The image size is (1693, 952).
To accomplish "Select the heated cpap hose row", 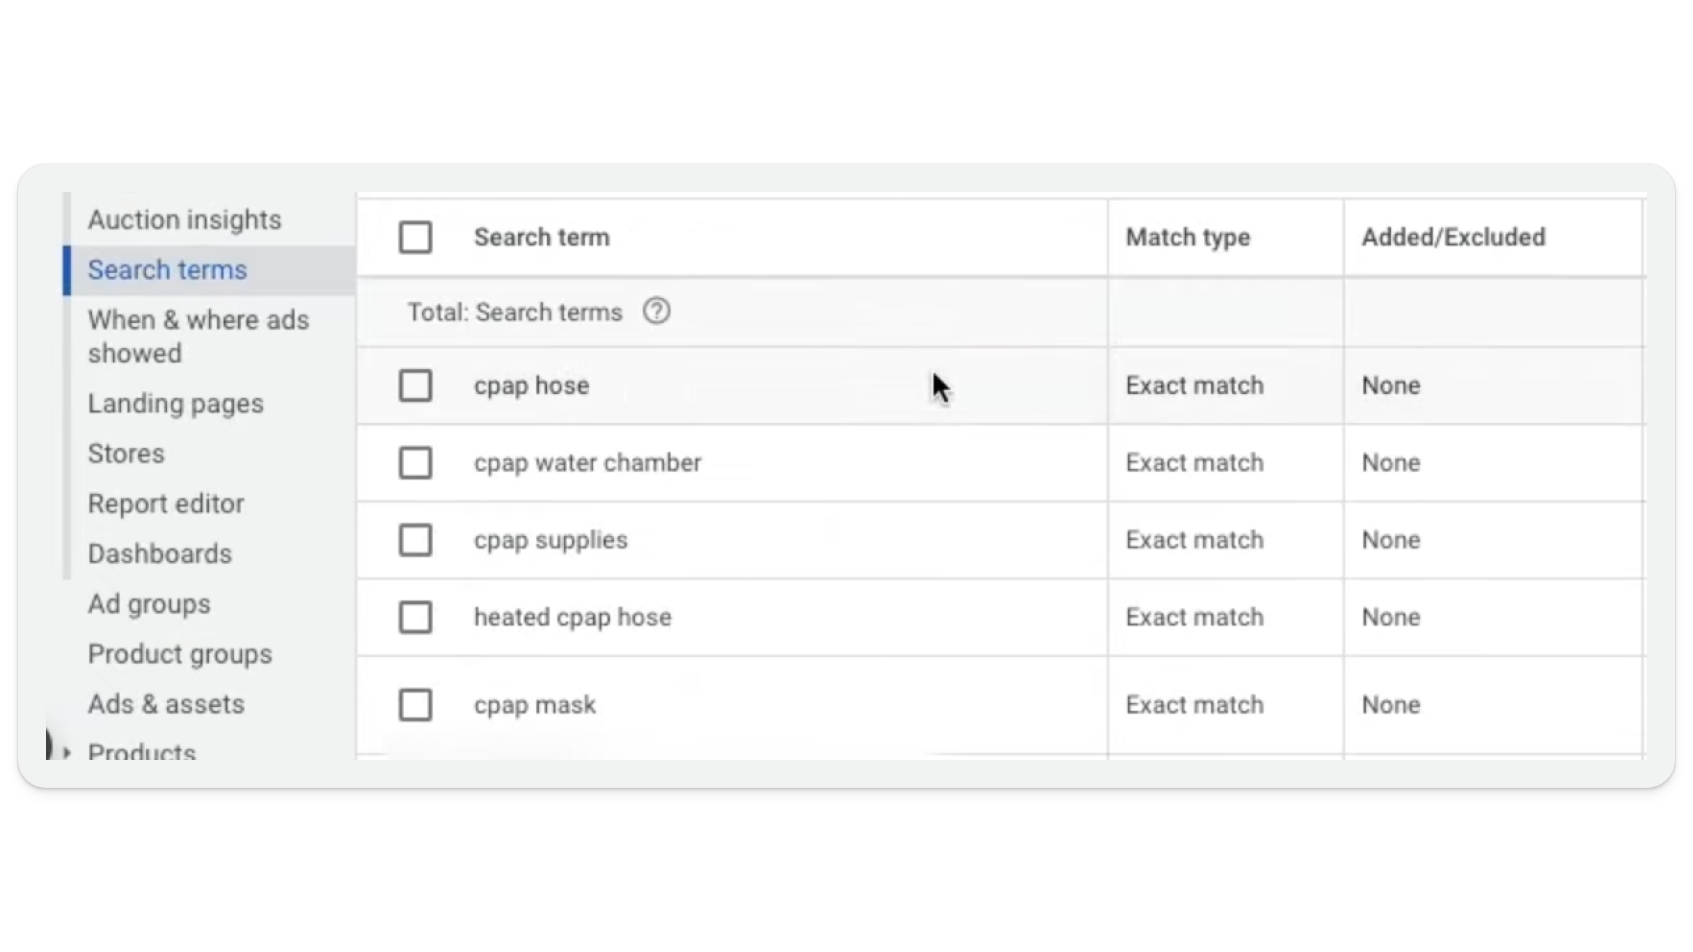I will coord(415,617).
